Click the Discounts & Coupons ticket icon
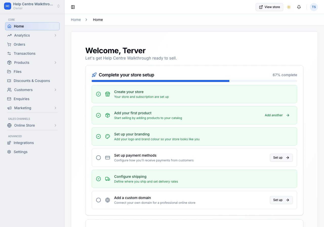Image resolution: width=324 pixels, height=227 pixels. 9,81
